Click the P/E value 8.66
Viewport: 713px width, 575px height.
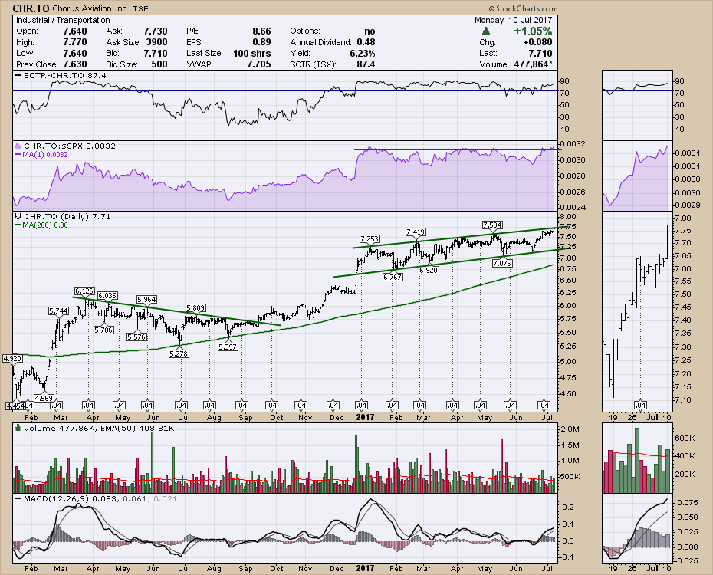261,31
